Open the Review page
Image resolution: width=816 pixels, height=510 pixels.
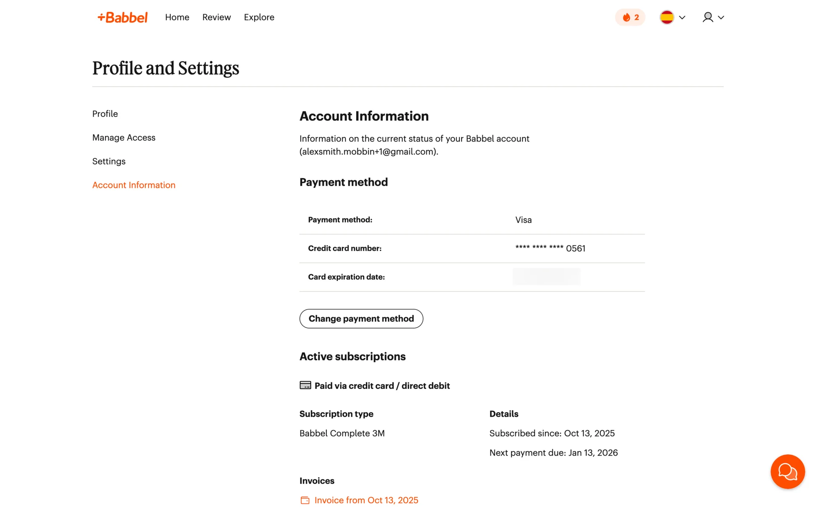tap(216, 17)
